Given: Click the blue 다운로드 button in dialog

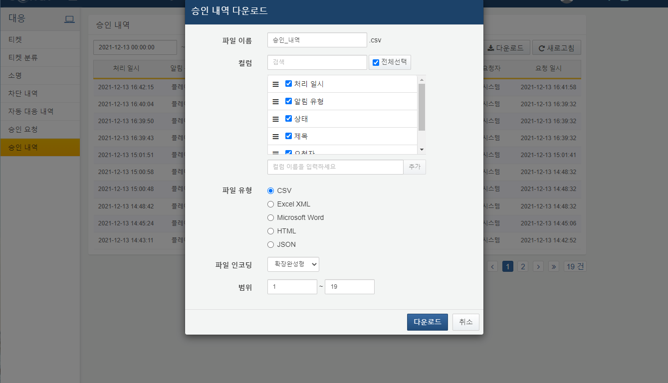Looking at the screenshot, I should click(x=428, y=322).
